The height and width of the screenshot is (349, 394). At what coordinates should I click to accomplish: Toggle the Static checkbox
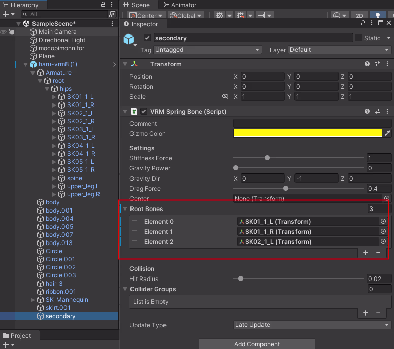click(358, 38)
